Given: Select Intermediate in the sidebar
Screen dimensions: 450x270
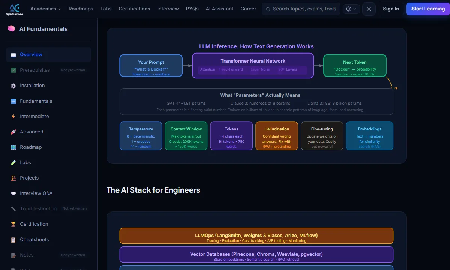Looking at the screenshot, I should [48, 117].
